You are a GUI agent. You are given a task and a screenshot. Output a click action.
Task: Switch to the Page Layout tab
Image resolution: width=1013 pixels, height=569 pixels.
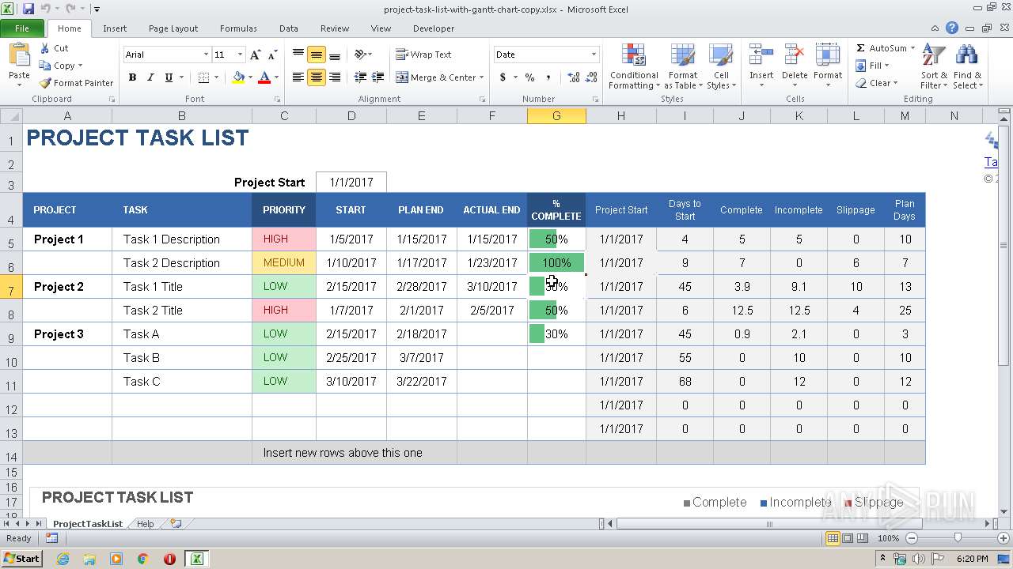click(173, 28)
